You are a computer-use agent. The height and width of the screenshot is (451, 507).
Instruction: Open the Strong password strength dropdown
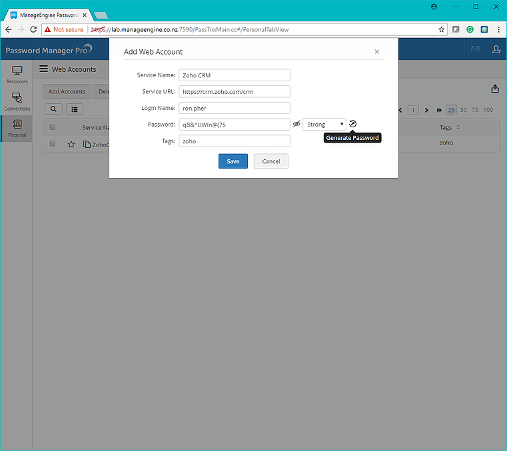click(324, 125)
